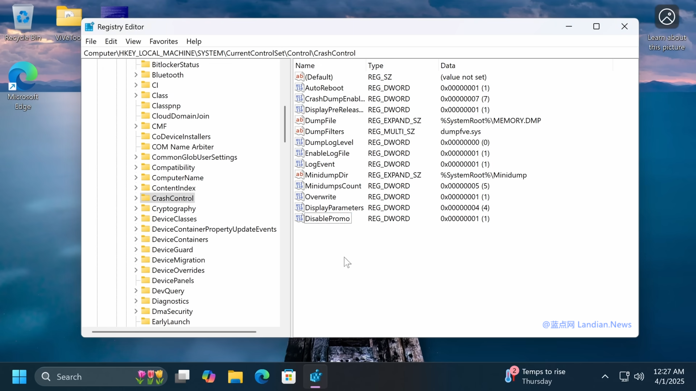Click the tree pane horizontal scrollbar

click(x=174, y=332)
